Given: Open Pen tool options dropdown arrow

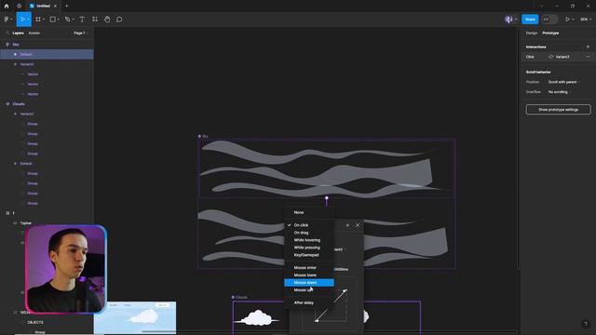Looking at the screenshot, I should 73,20.
